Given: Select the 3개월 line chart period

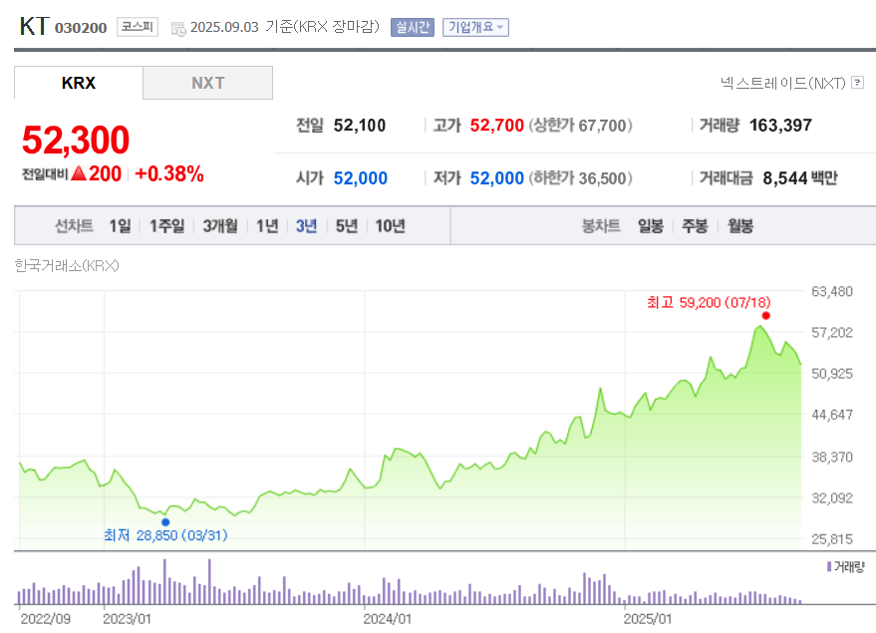Looking at the screenshot, I should pos(220,225).
